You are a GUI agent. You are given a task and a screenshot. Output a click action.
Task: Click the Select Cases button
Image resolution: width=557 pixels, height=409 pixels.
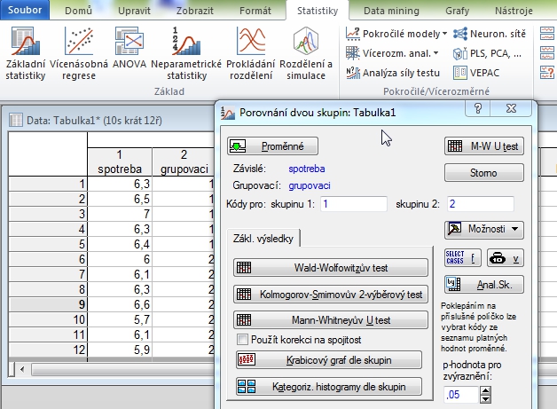[462, 257]
